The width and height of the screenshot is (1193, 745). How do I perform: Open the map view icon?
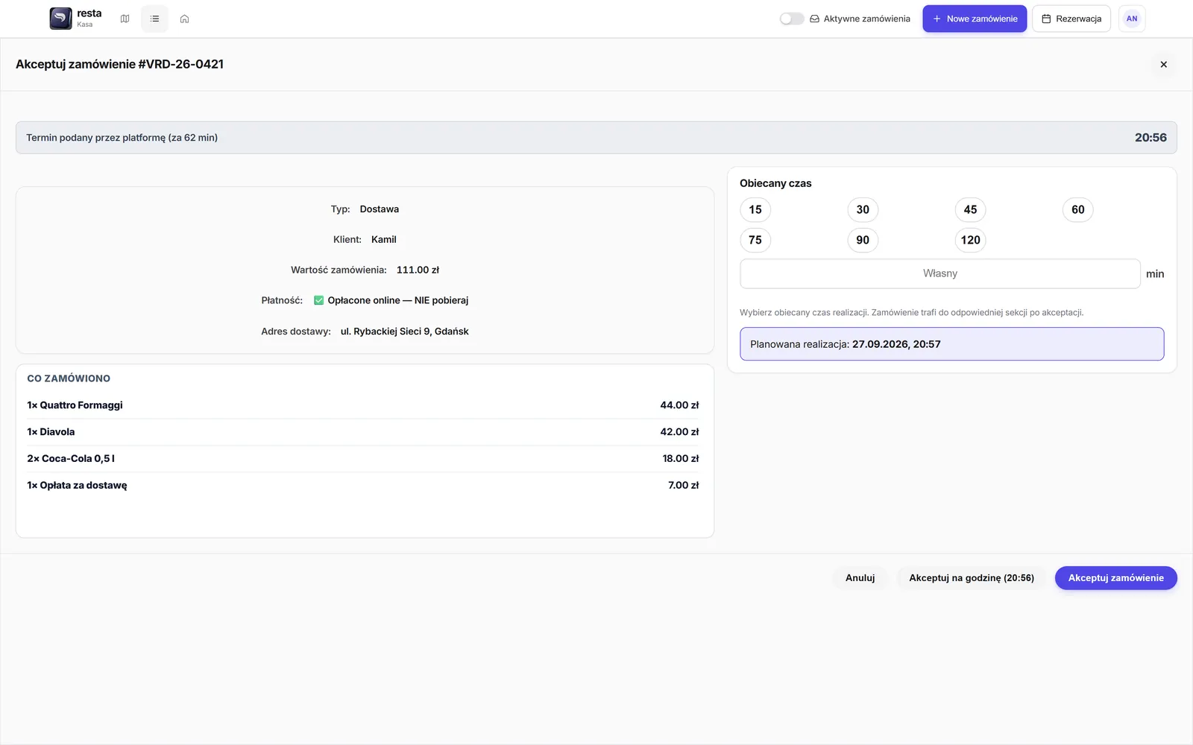[x=125, y=19]
